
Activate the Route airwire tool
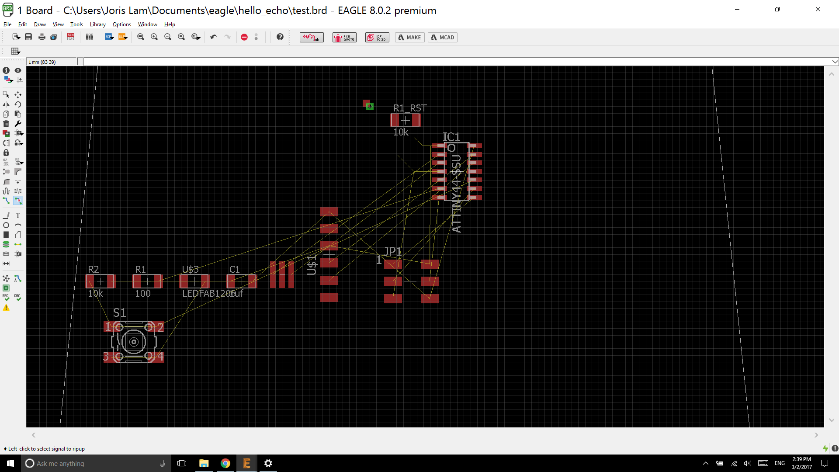point(6,201)
